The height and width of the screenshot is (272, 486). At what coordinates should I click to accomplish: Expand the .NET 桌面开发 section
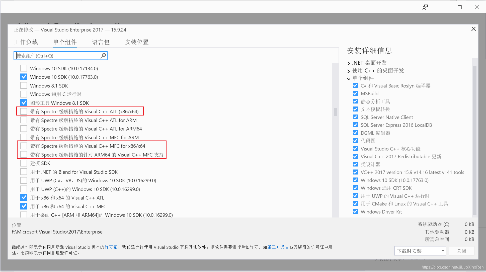tap(349, 63)
